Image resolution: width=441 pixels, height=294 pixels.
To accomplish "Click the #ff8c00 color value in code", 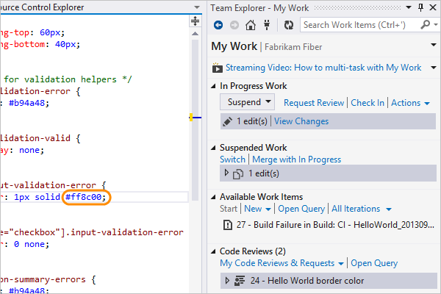I will point(87,198).
